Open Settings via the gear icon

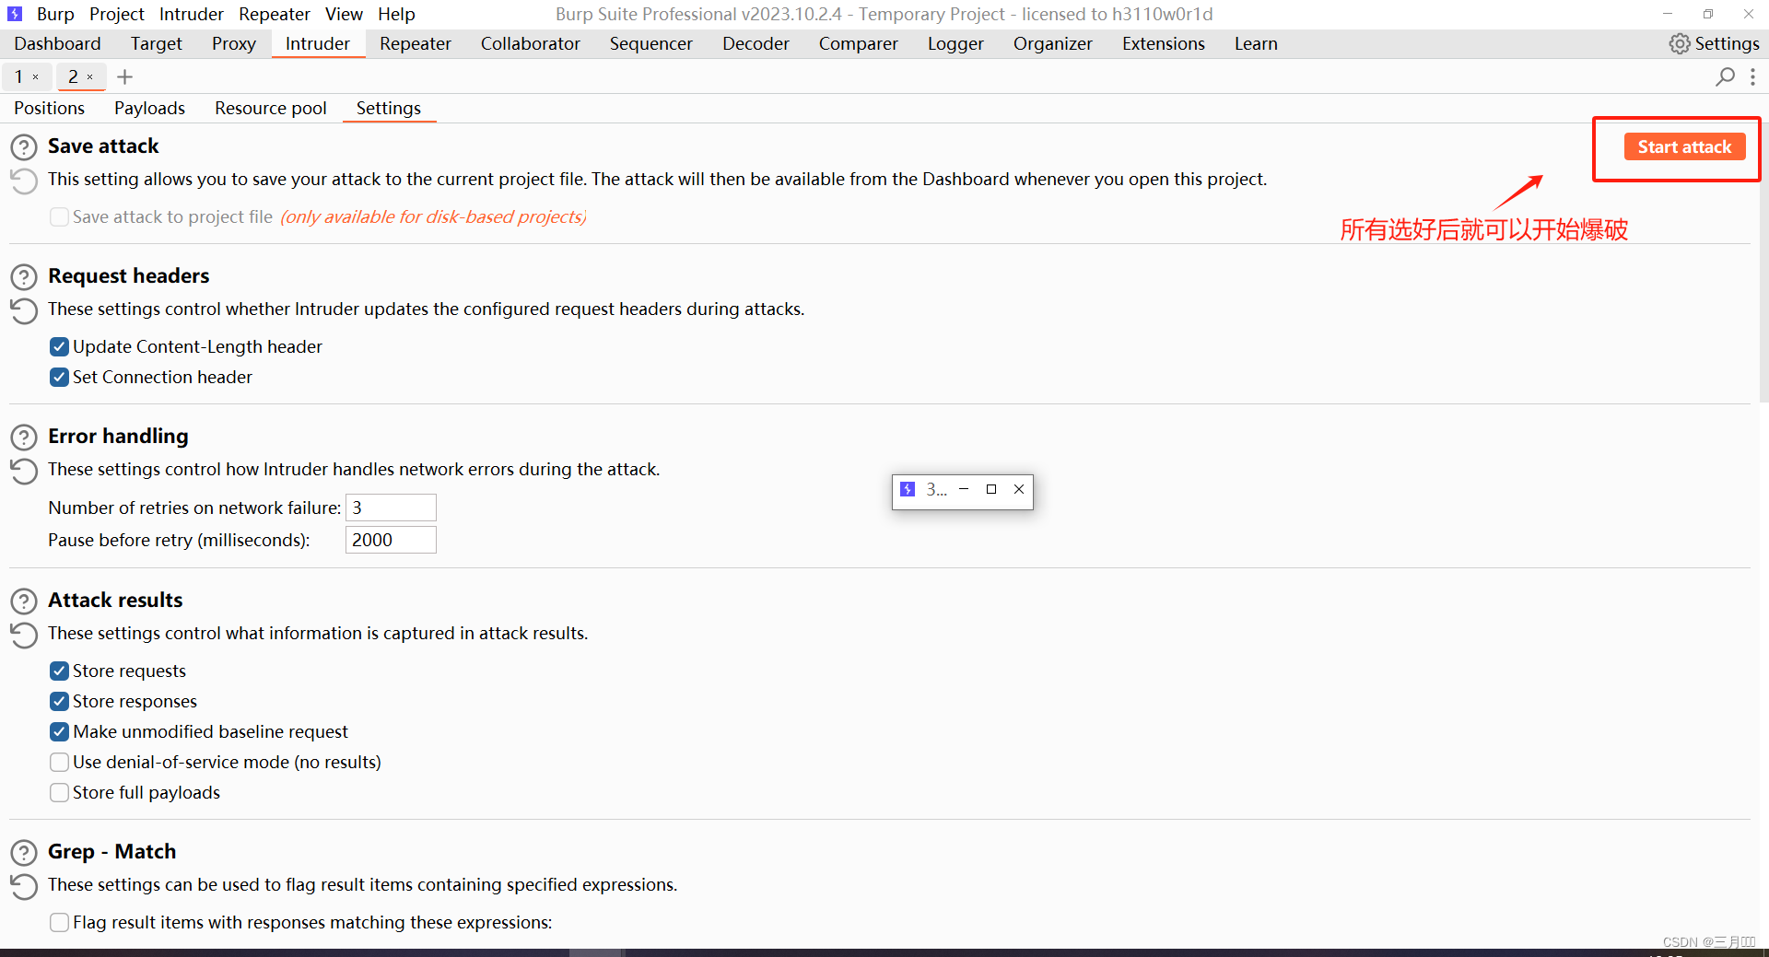pyautogui.click(x=1680, y=43)
